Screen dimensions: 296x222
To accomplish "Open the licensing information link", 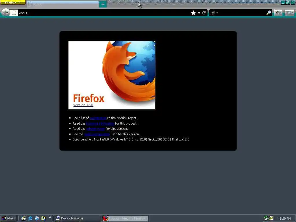I will pyautogui.click(x=100, y=123).
